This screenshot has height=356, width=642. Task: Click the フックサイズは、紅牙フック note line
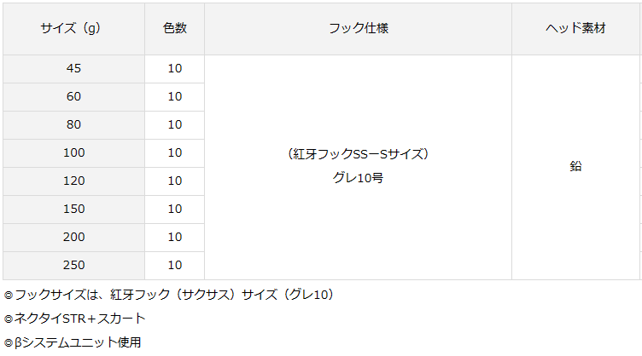(x=169, y=295)
